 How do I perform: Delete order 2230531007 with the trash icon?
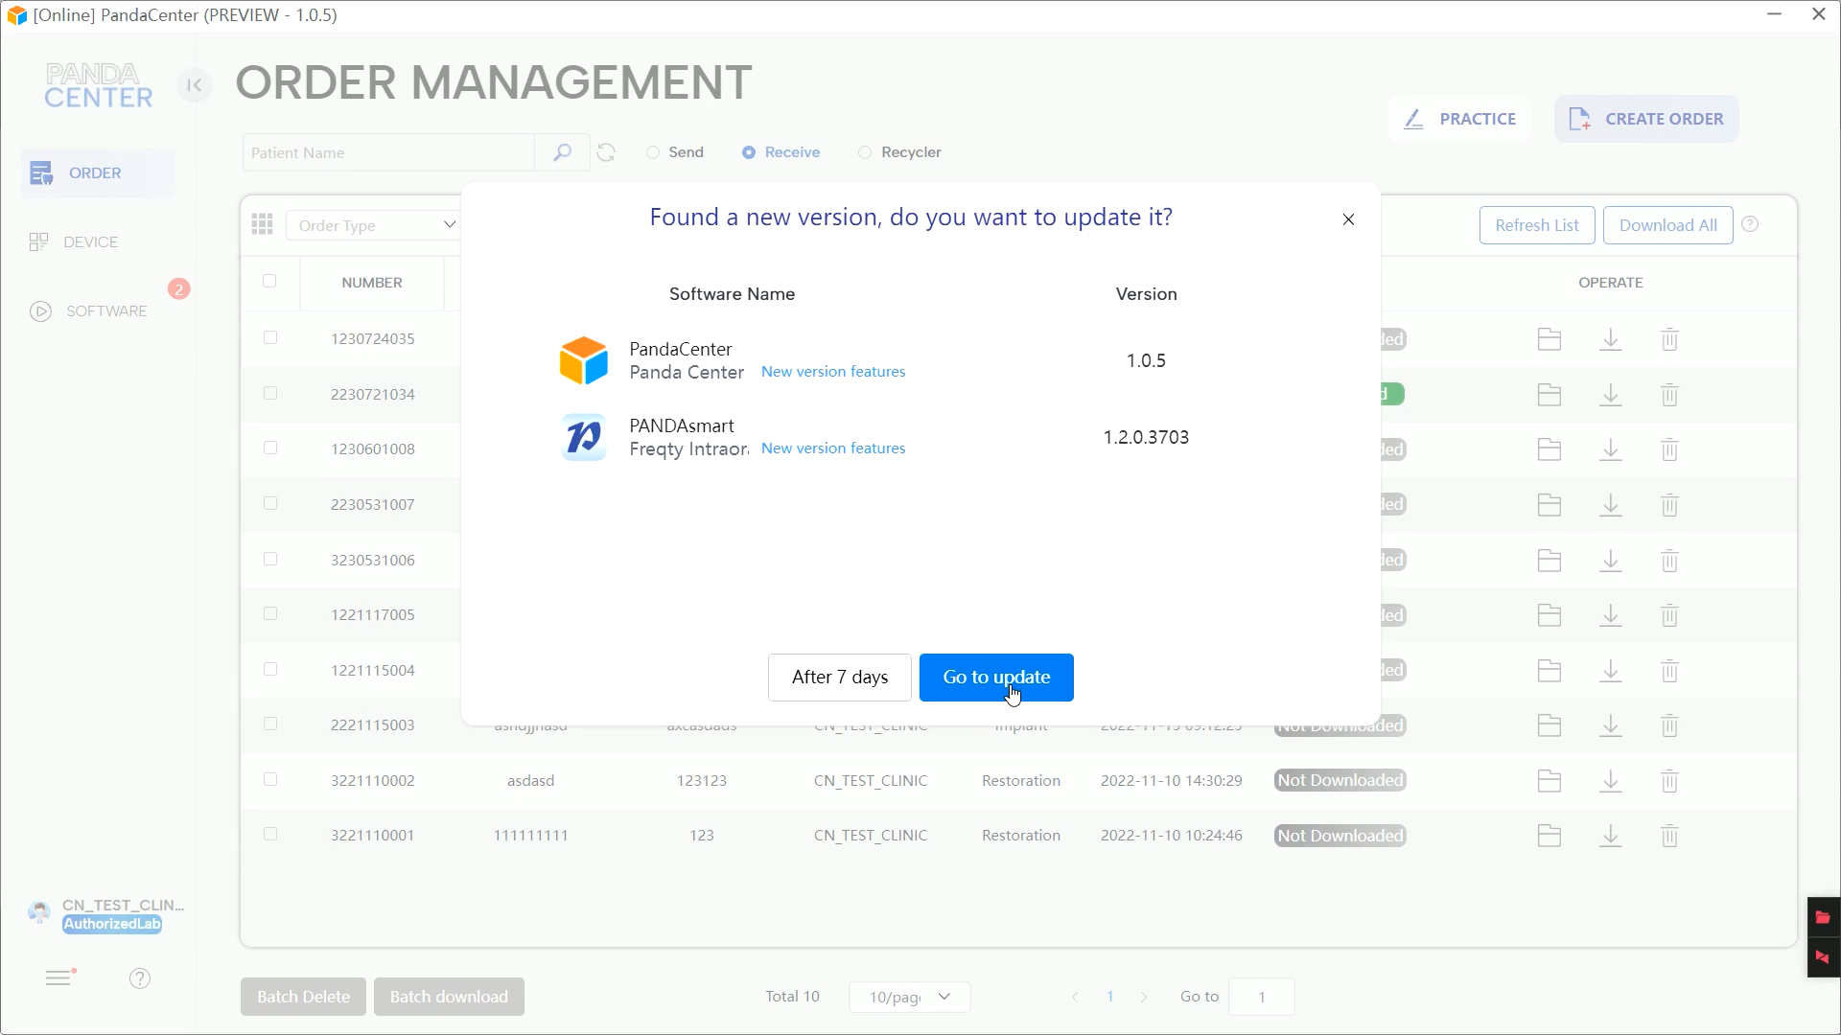(1669, 505)
